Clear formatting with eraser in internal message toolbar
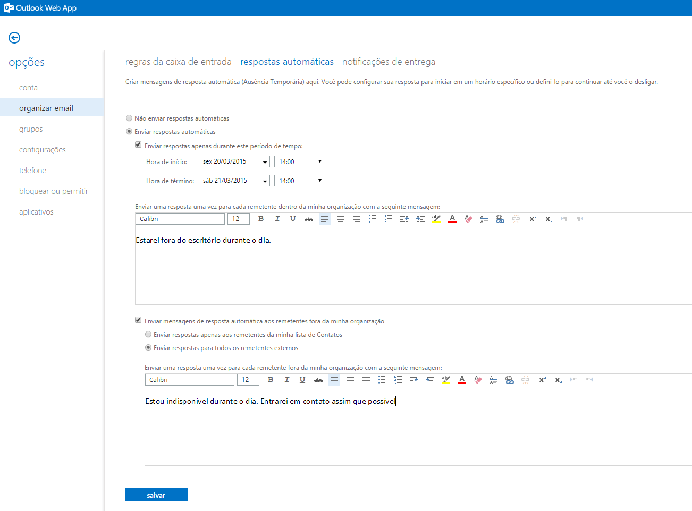This screenshot has height=511, width=692. tap(468, 219)
